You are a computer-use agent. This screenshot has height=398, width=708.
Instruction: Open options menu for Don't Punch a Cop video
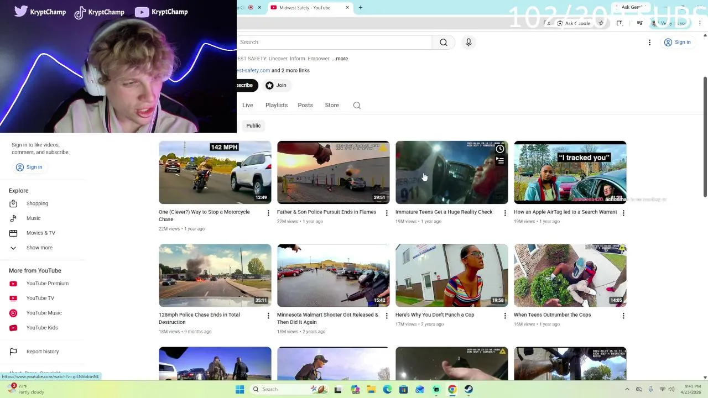(x=505, y=316)
